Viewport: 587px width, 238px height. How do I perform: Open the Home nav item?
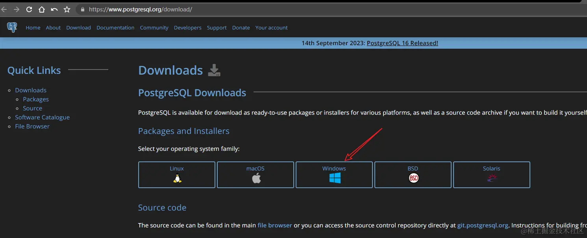point(33,27)
